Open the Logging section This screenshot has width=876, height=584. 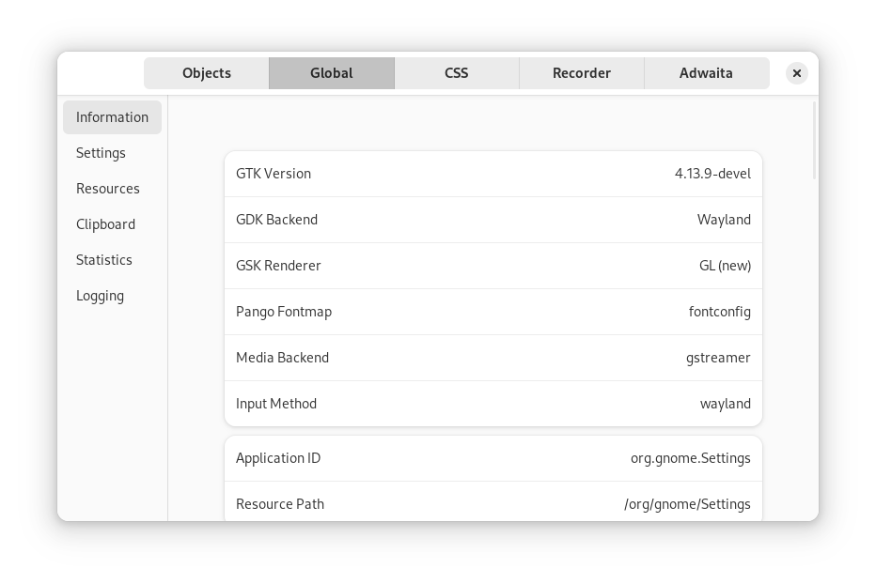100,295
